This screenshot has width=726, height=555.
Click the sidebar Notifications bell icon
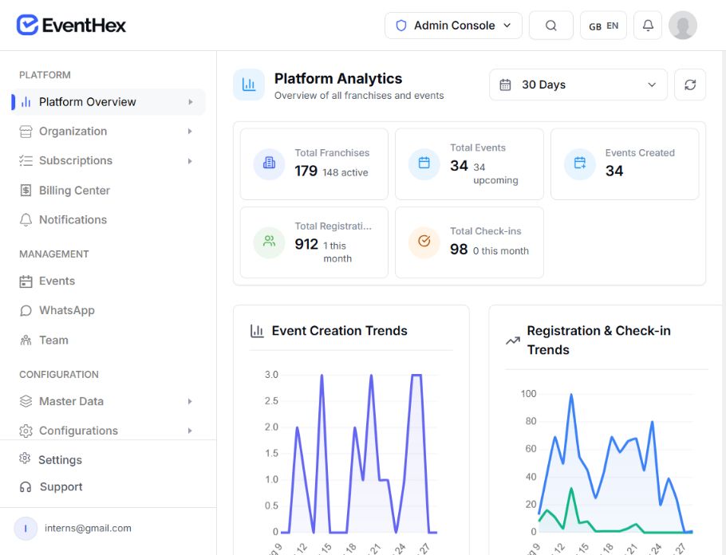tap(26, 220)
